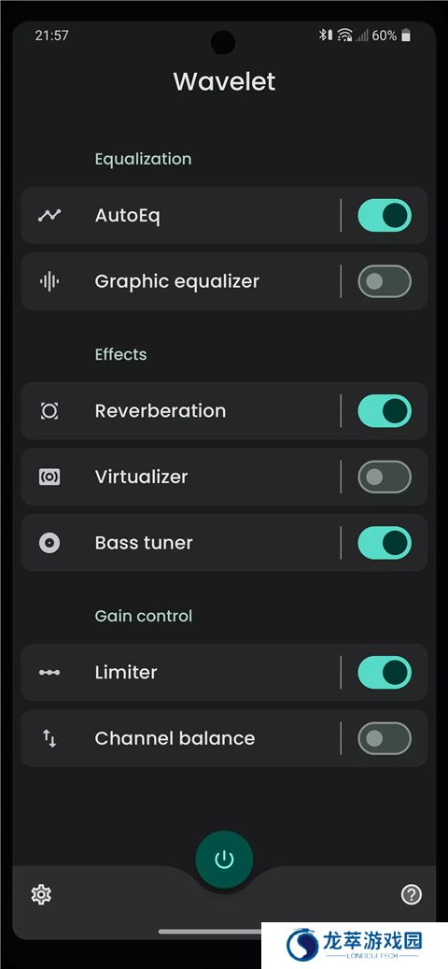Image resolution: width=448 pixels, height=969 pixels.
Task: Tap the Reverberation icon
Action: 49,411
